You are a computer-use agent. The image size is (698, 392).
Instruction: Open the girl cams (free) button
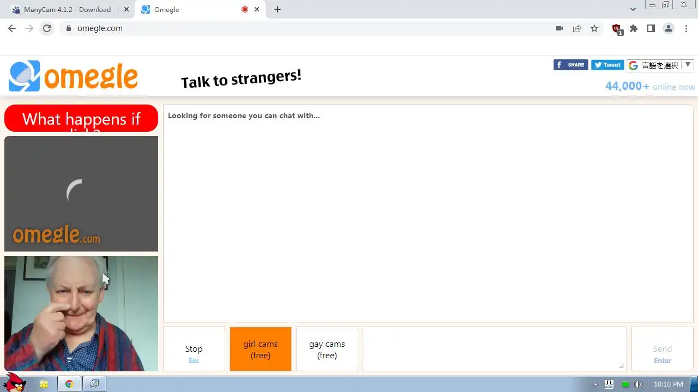point(261,349)
